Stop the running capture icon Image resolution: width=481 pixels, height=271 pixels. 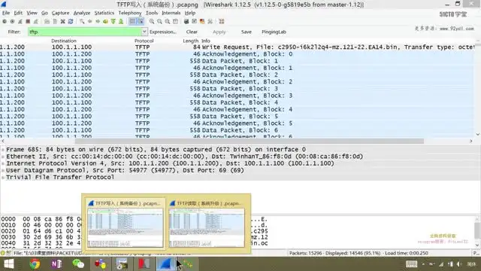(x=28, y=22)
